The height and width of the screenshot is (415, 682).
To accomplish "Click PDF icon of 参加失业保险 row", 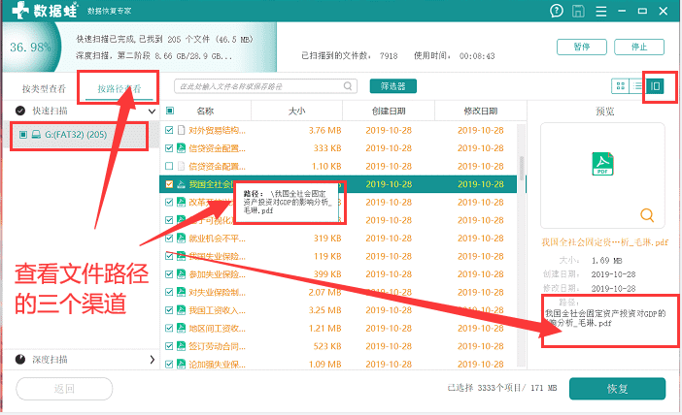I will click(181, 273).
